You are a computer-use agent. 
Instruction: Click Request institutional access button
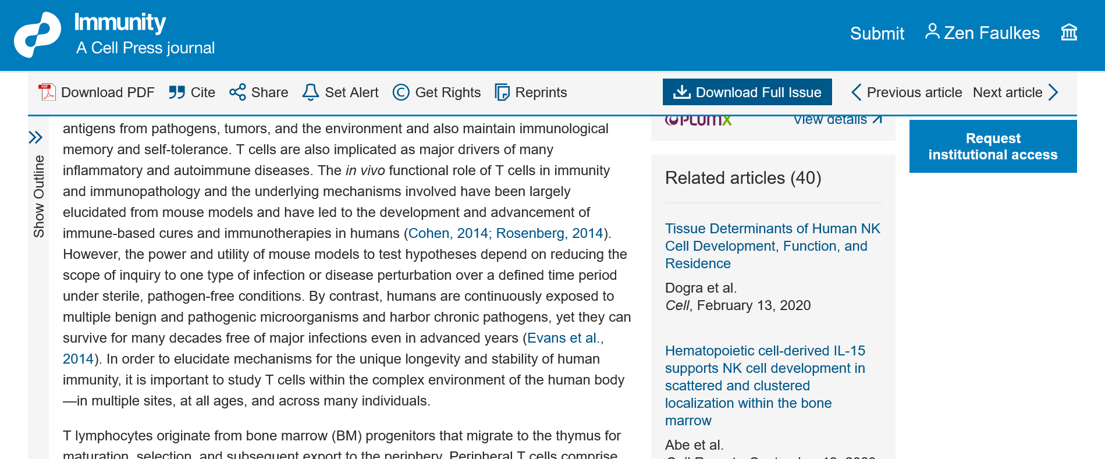point(993,147)
